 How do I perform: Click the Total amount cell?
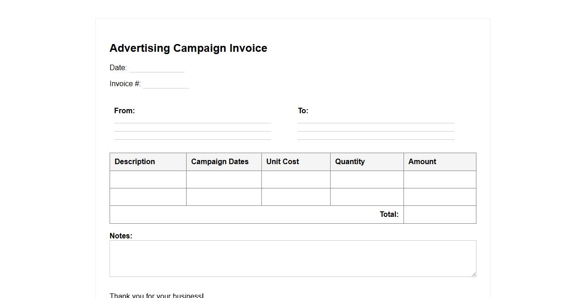click(x=440, y=215)
